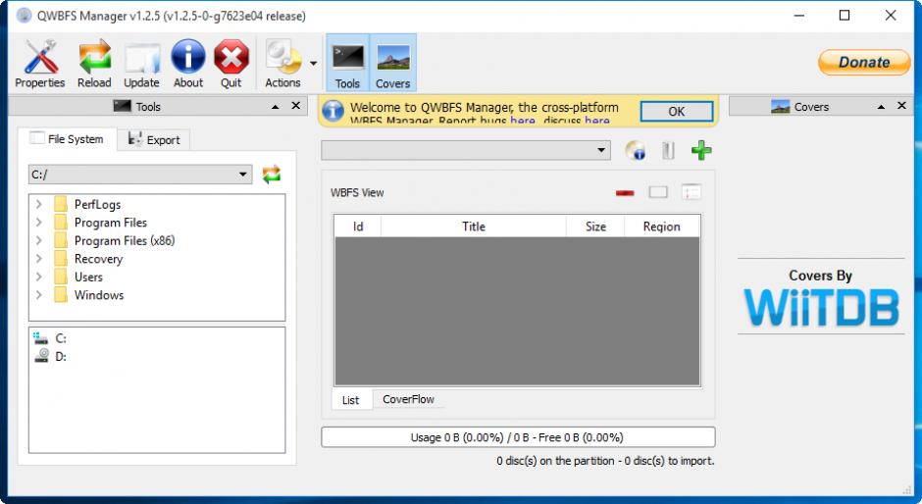This screenshot has height=504, width=922.
Task: Open the About dialog
Action: point(188,63)
